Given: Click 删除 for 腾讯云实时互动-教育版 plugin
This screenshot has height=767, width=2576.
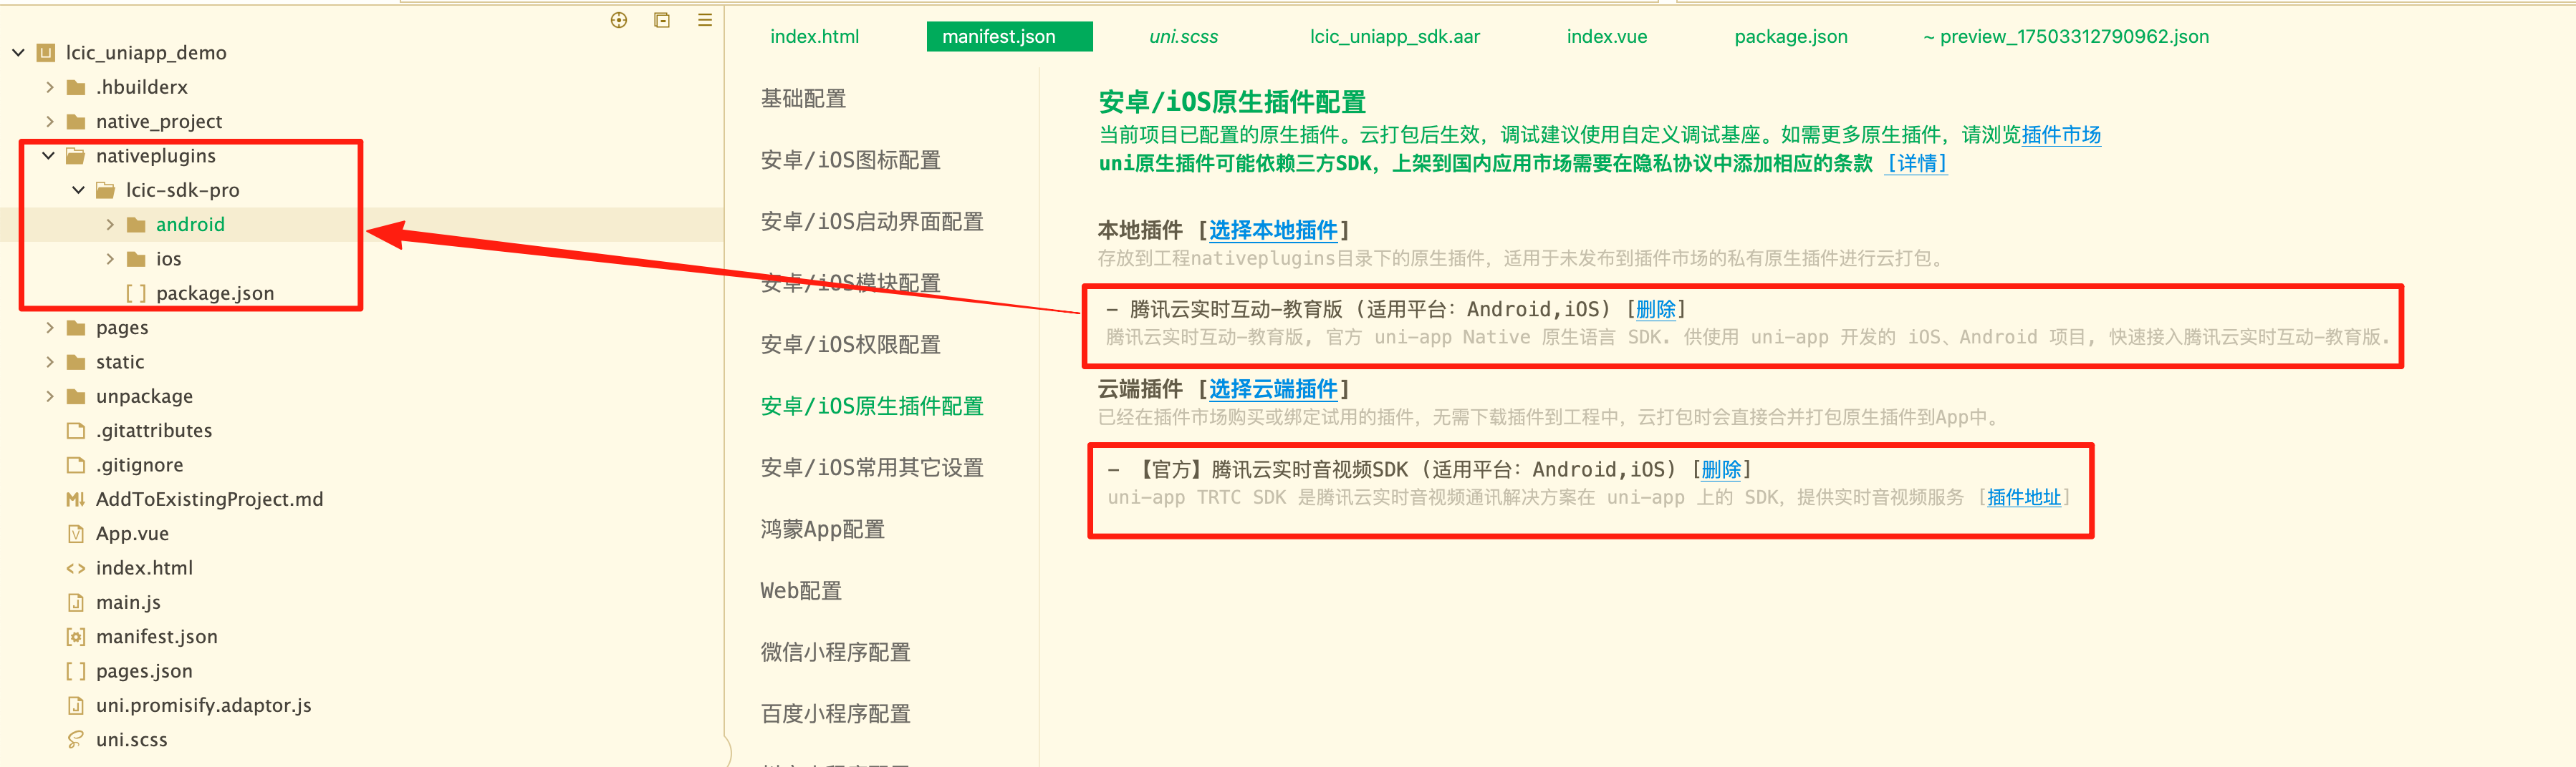Looking at the screenshot, I should coord(1655,310).
